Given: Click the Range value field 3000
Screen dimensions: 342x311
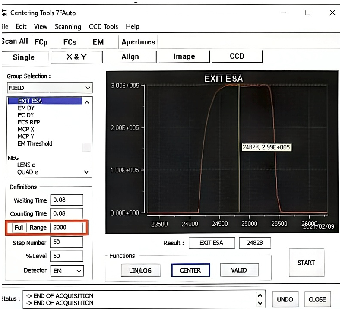Looking at the screenshot, I should (x=67, y=227).
